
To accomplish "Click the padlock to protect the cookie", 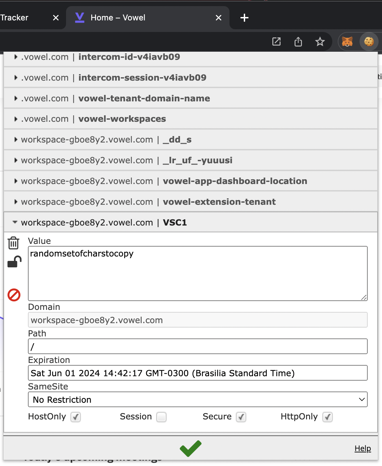I will [14, 262].
